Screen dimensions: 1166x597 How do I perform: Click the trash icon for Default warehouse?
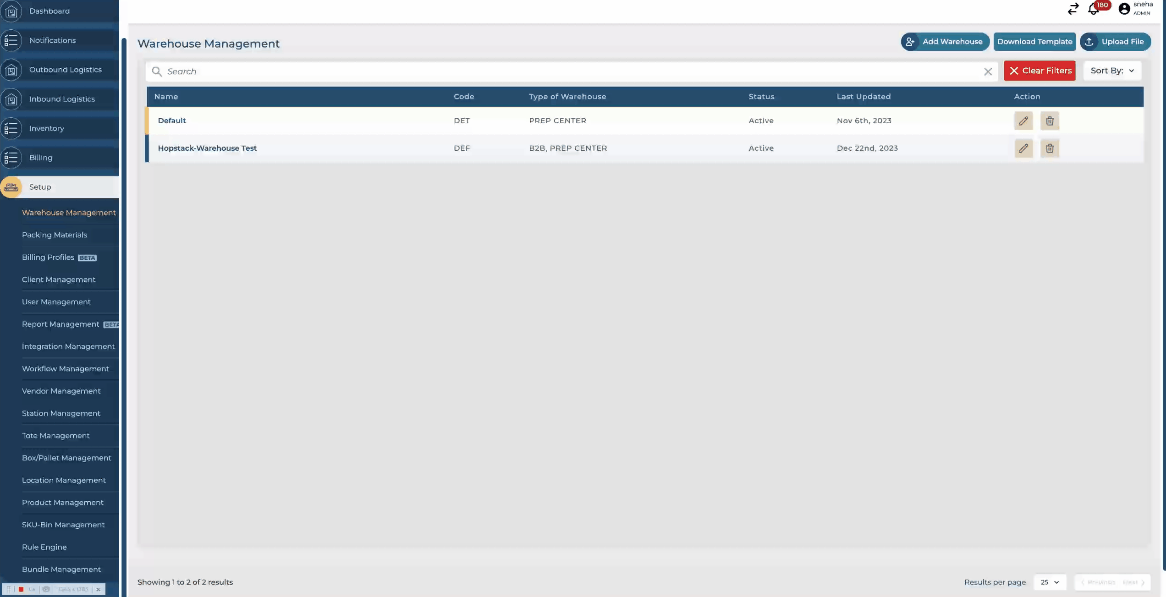[1050, 120]
